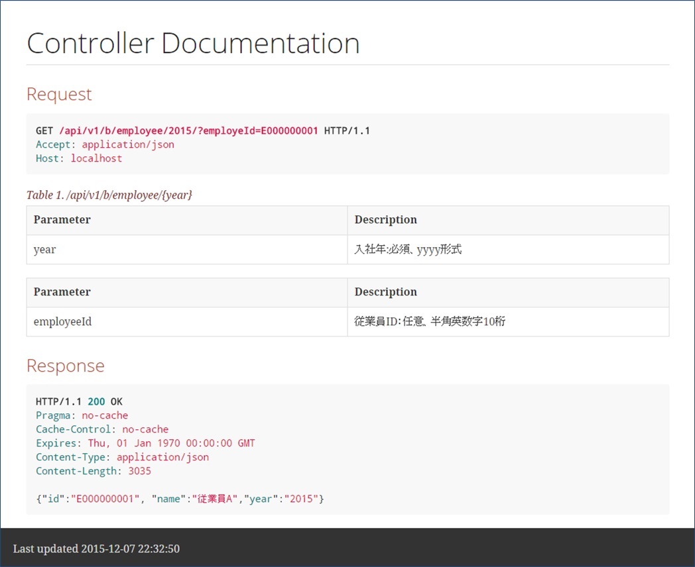Select the "Request" section heading

(59, 94)
